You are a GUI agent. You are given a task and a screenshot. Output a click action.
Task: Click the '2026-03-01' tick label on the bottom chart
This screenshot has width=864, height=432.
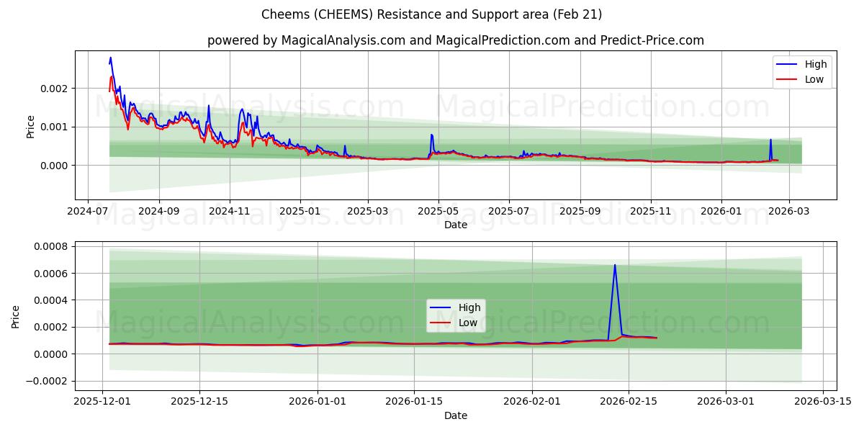pyautogui.click(x=726, y=402)
